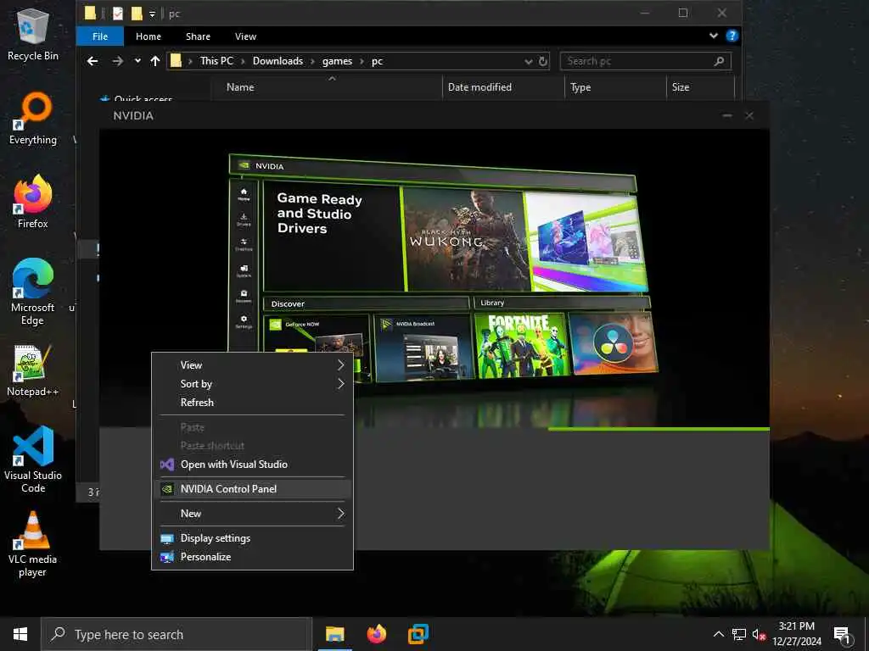The height and width of the screenshot is (651, 869).
Task: Launch Firefox from the desktop shortcut
Action: [33, 202]
